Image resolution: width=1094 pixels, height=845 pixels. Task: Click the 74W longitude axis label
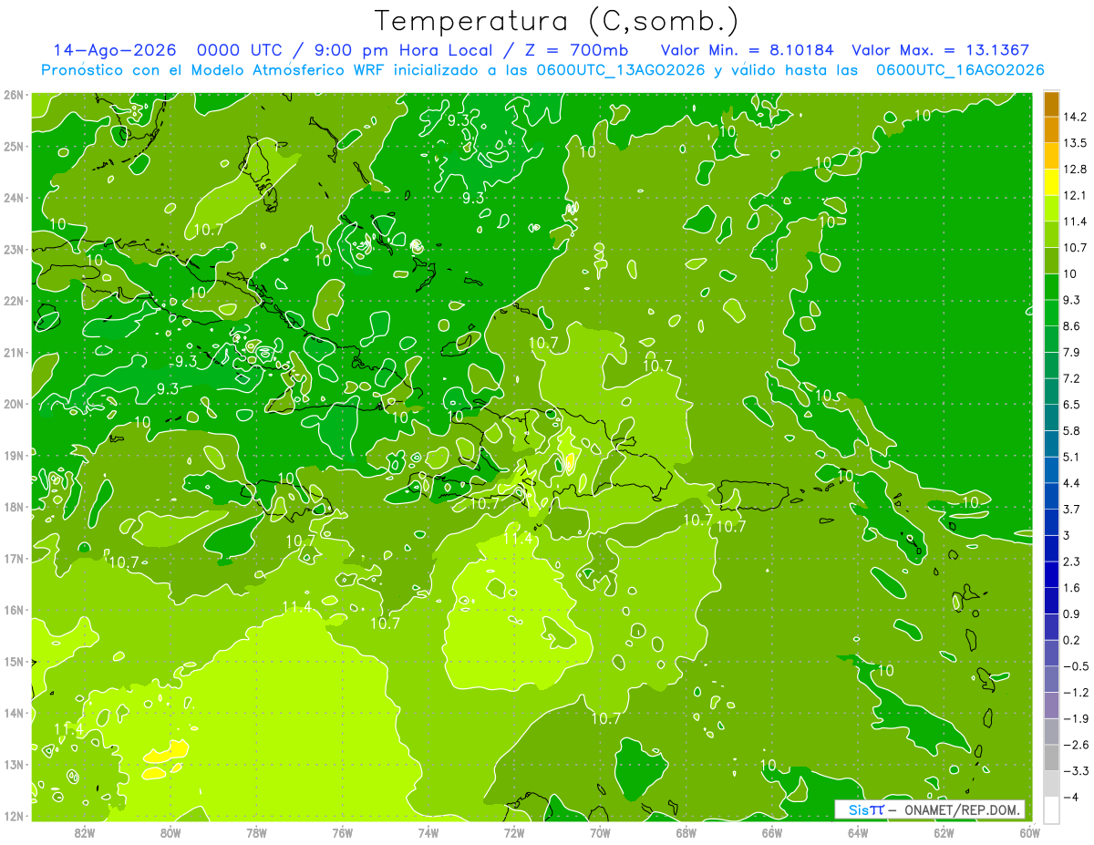click(428, 832)
